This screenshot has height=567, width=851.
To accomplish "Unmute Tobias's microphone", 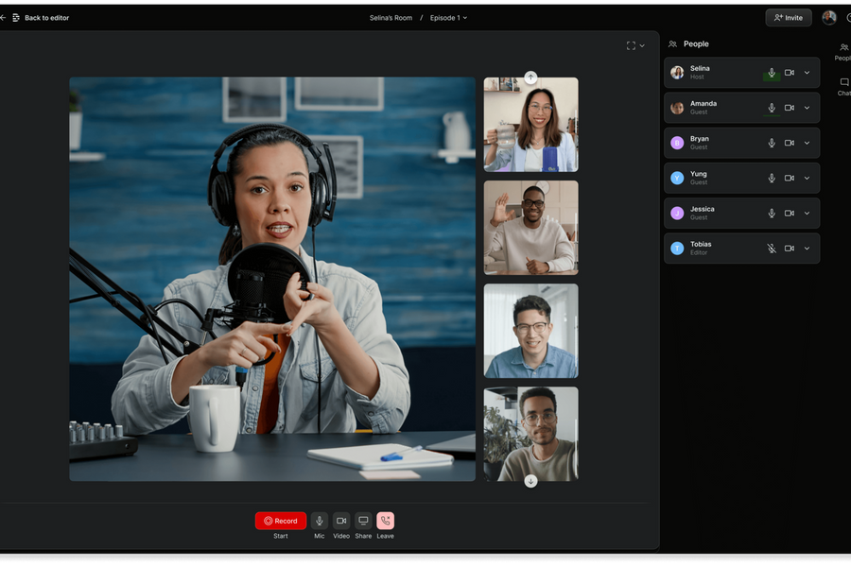I will tap(772, 249).
